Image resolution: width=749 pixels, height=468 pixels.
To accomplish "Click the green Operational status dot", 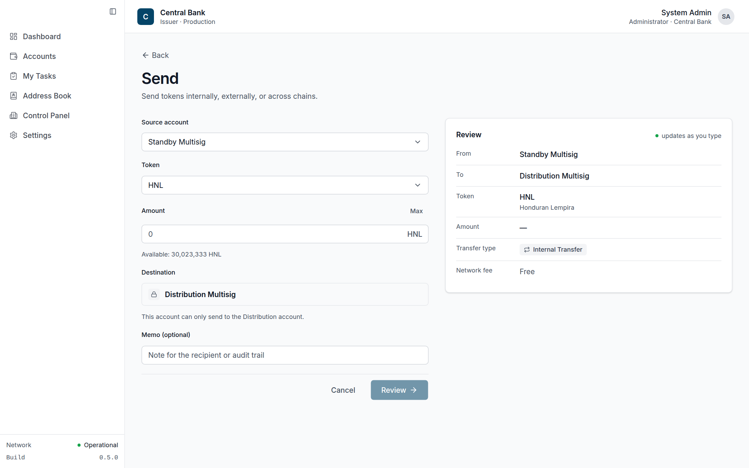I will tap(79, 445).
